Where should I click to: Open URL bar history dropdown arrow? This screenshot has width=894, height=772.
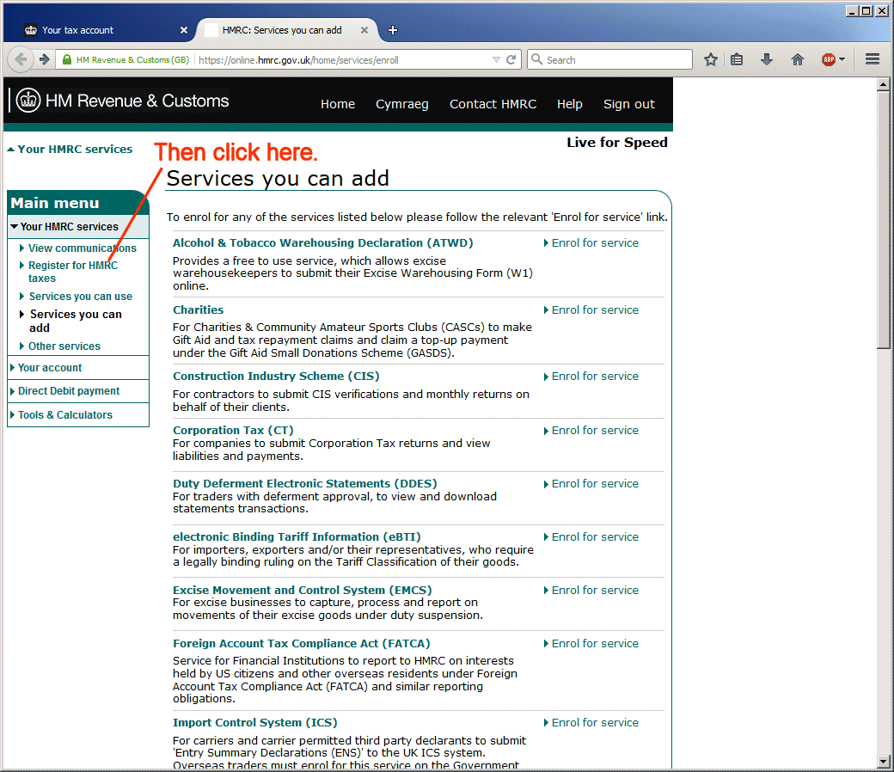496,59
